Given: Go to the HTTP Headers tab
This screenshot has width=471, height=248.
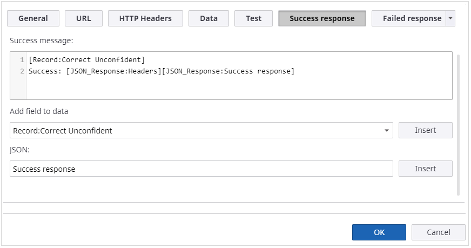Looking at the screenshot, I should click(x=145, y=18).
